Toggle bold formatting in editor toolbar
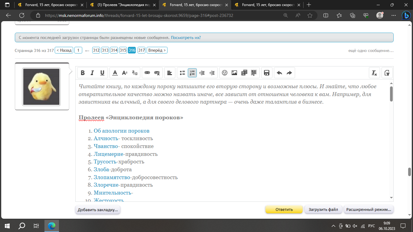 coord(83,73)
